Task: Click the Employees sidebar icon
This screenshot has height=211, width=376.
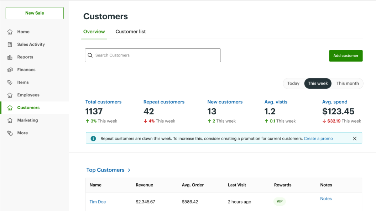Action: tap(10, 95)
